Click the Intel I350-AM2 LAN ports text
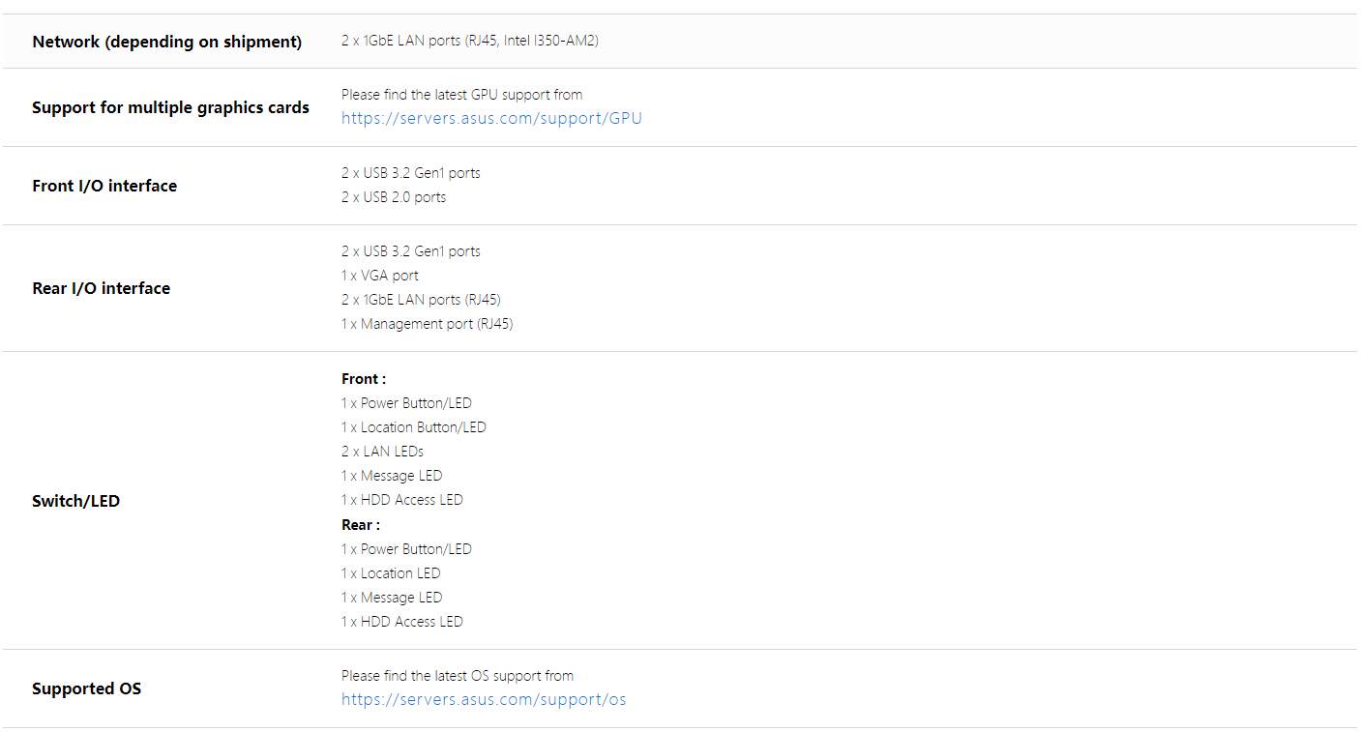The width and height of the screenshot is (1361, 732). click(x=470, y=41)
